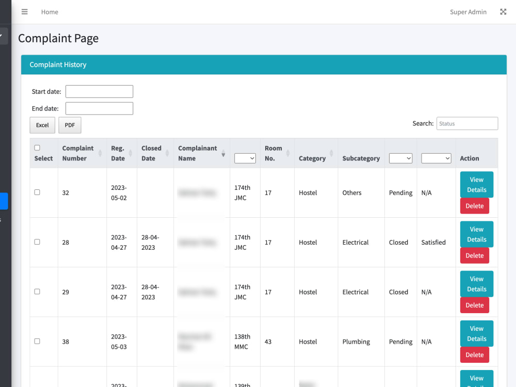
Task: Open the Super Admin menu
Action: [468, 12]
